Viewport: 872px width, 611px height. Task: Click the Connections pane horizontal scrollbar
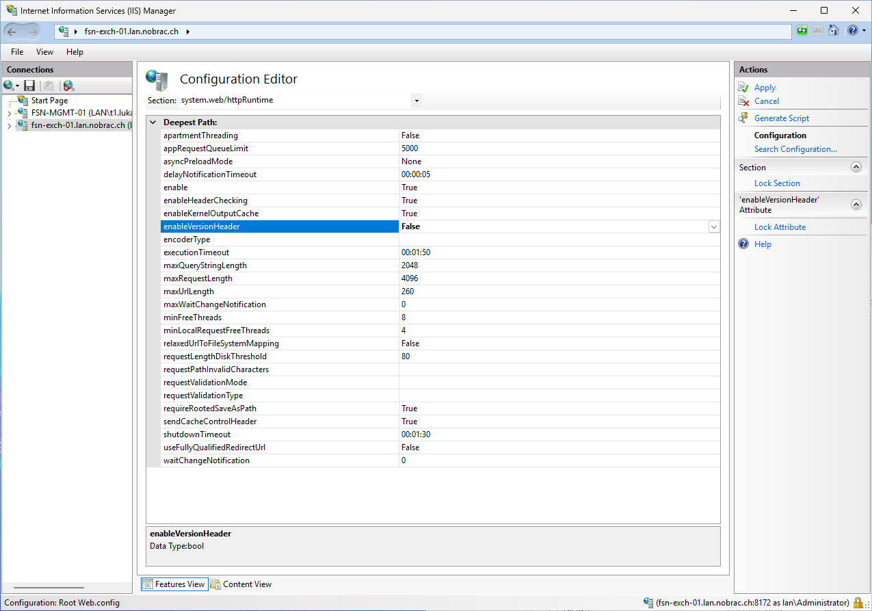[49, 588]
